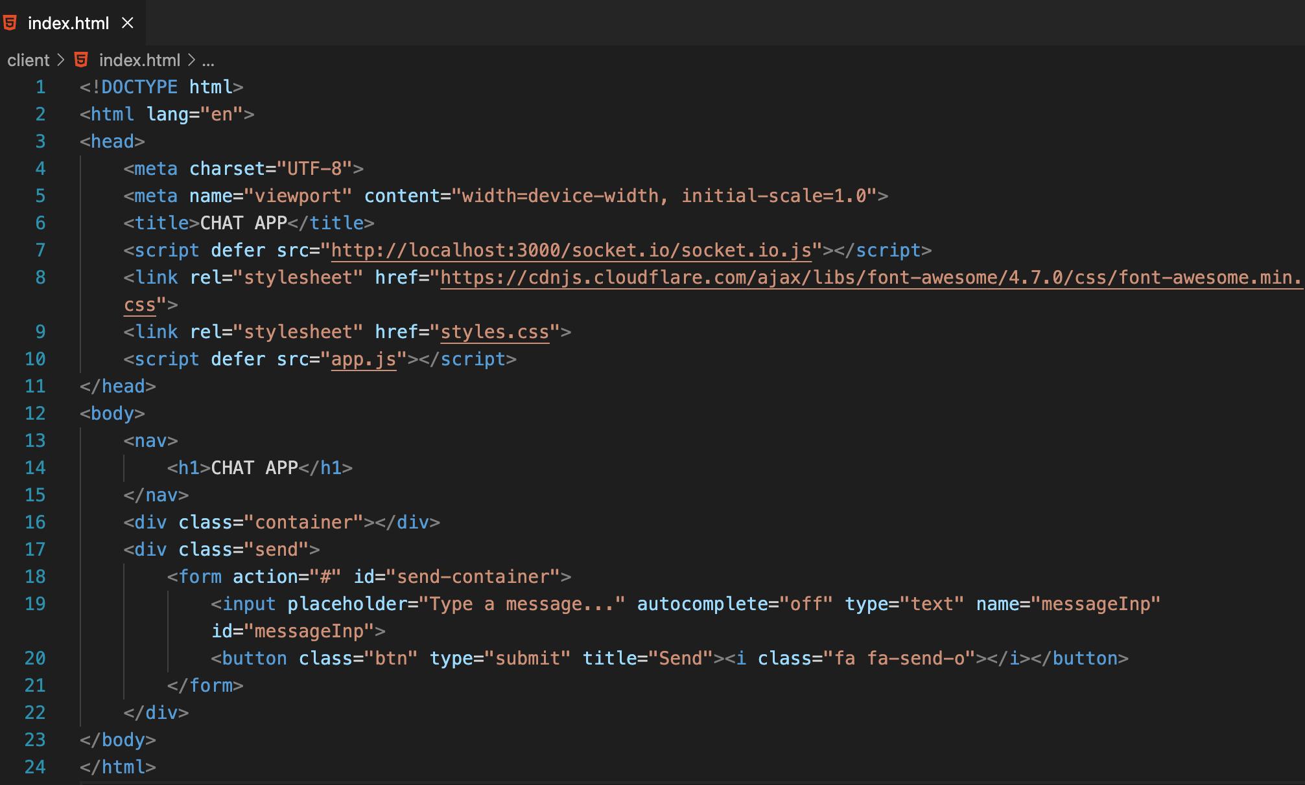Click the HTML5 icon in breadcrumb
1305x785 pixels.
tap(81, 60)
